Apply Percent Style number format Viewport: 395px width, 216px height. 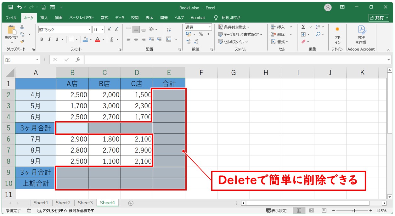pos(200,34)
